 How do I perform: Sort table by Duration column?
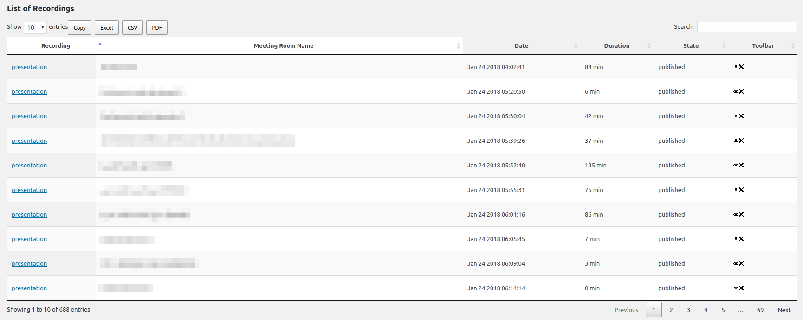[x=617, y=45]
